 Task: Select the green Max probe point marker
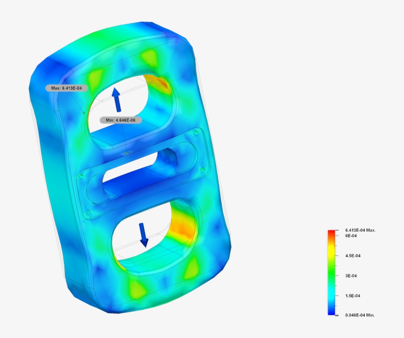(x=84, y=113)
